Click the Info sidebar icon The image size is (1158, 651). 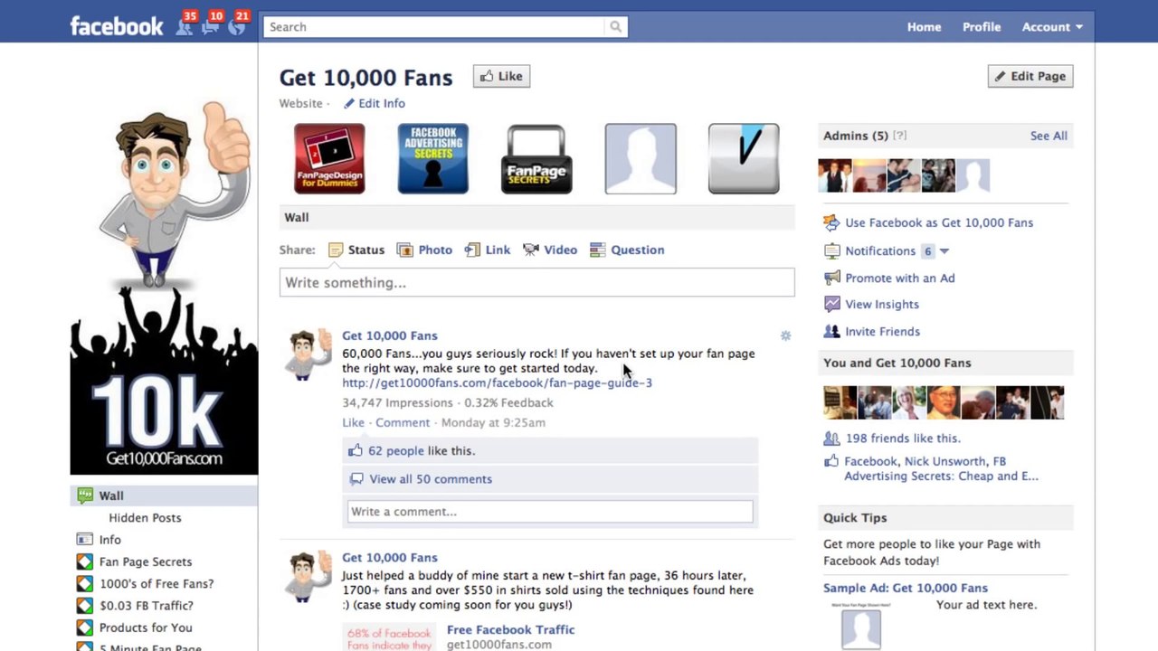click(85, 540)
